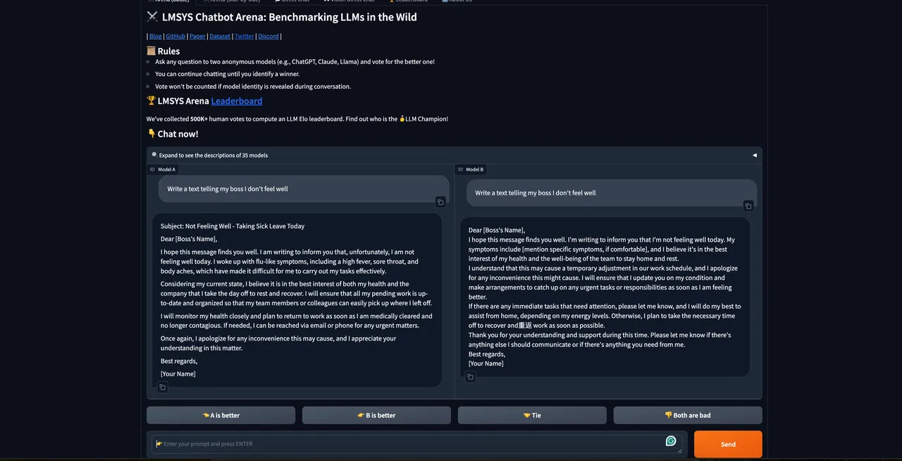Click the Model B label
The image size is (902, 461).
pos(470,169)
